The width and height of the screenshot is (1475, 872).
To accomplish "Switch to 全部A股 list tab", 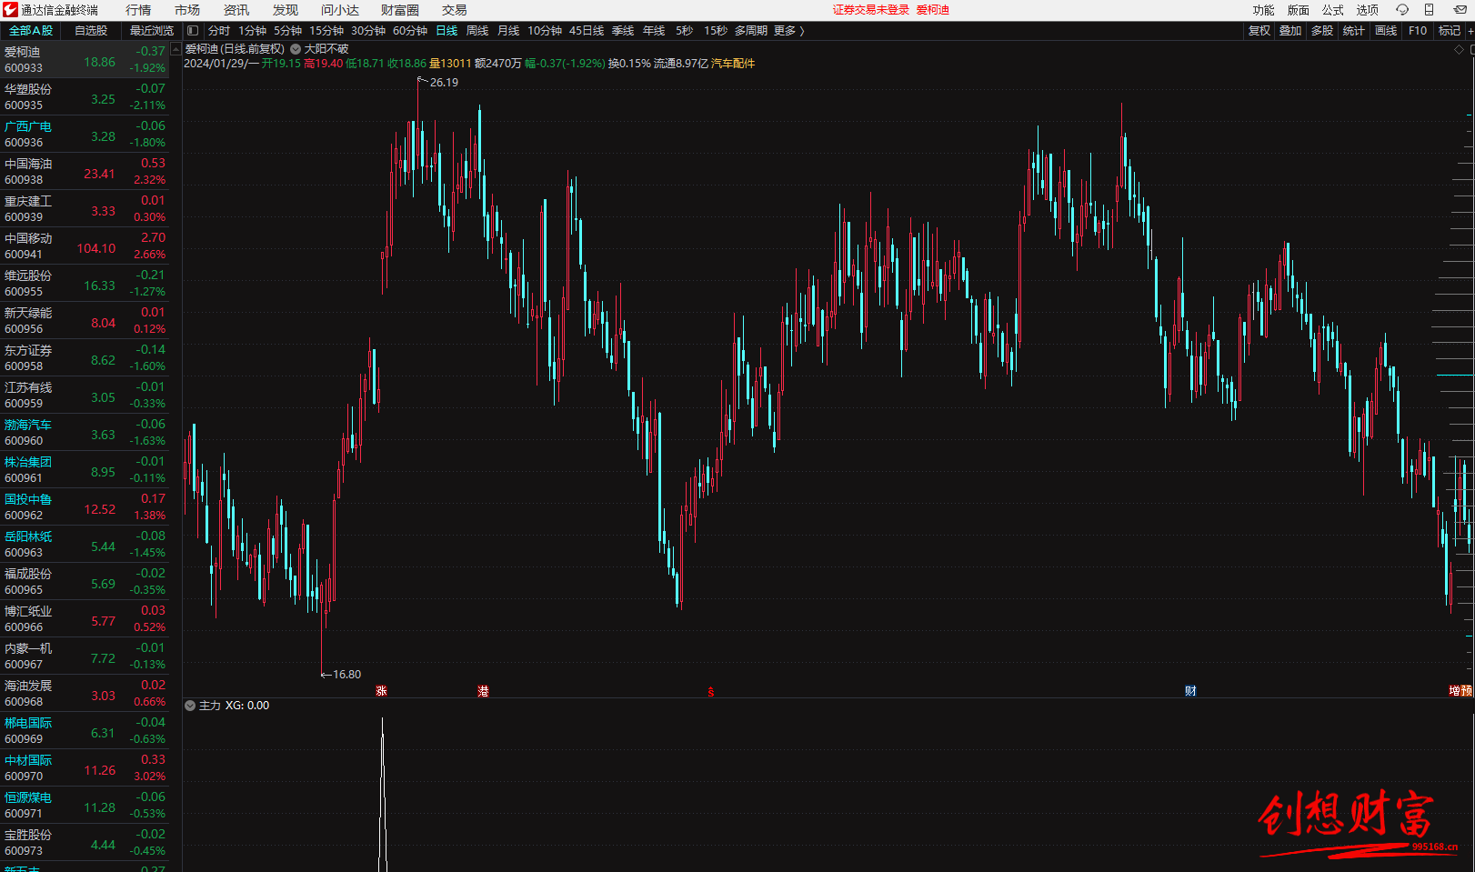I will pos(31,31).
